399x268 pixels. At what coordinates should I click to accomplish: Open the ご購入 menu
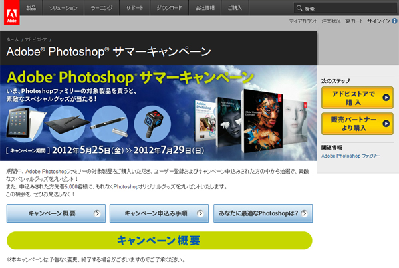[x=235, y=8]
